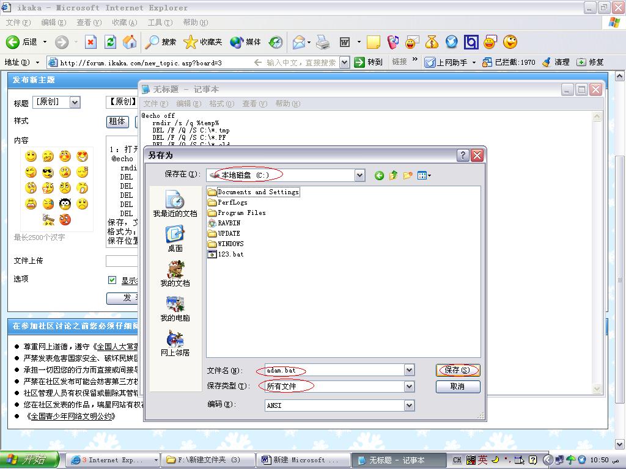Expand 上网助手 dropdown arrow

click(x=474, y=62)
